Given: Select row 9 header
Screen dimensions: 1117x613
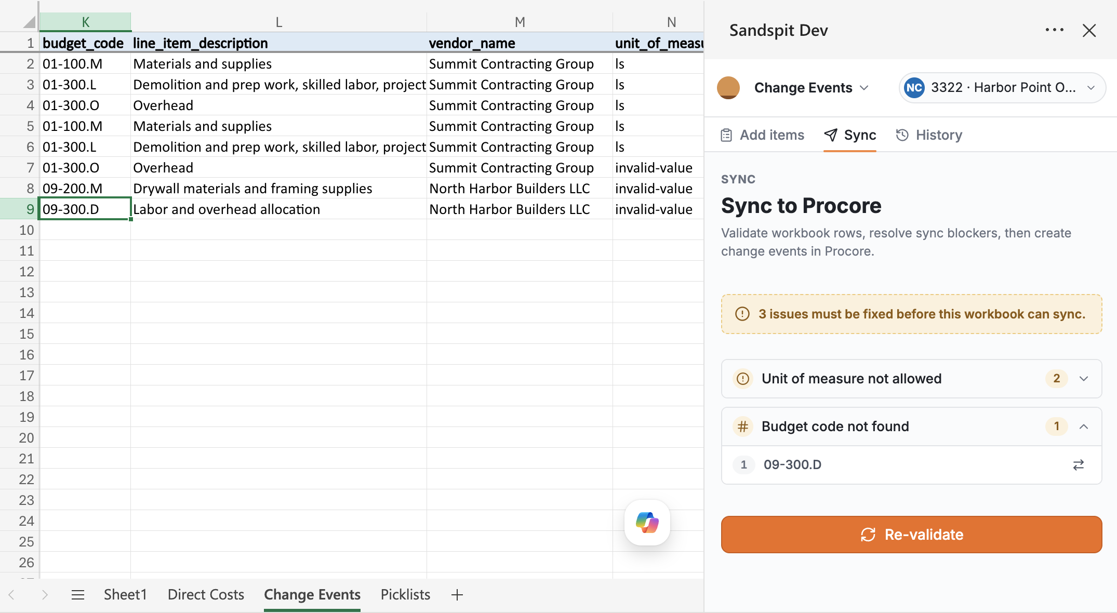Looking at the screenshot, I should pos(19,209).
